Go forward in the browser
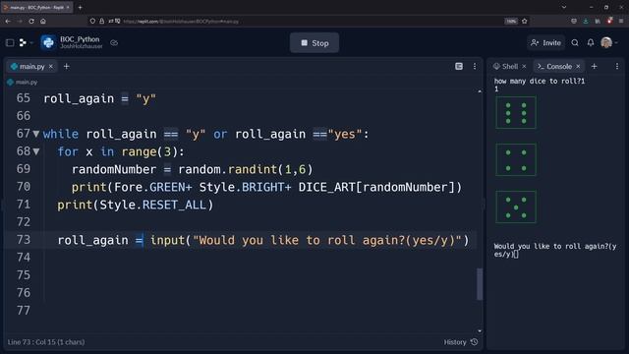The width and height of the screenshot is (629, 354). [20, 22]
